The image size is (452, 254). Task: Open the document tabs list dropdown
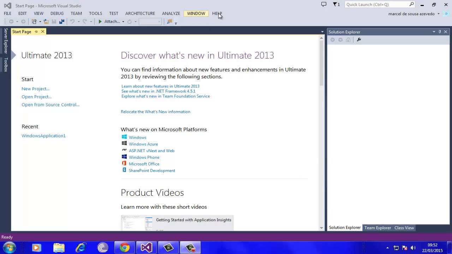[322, 32]
